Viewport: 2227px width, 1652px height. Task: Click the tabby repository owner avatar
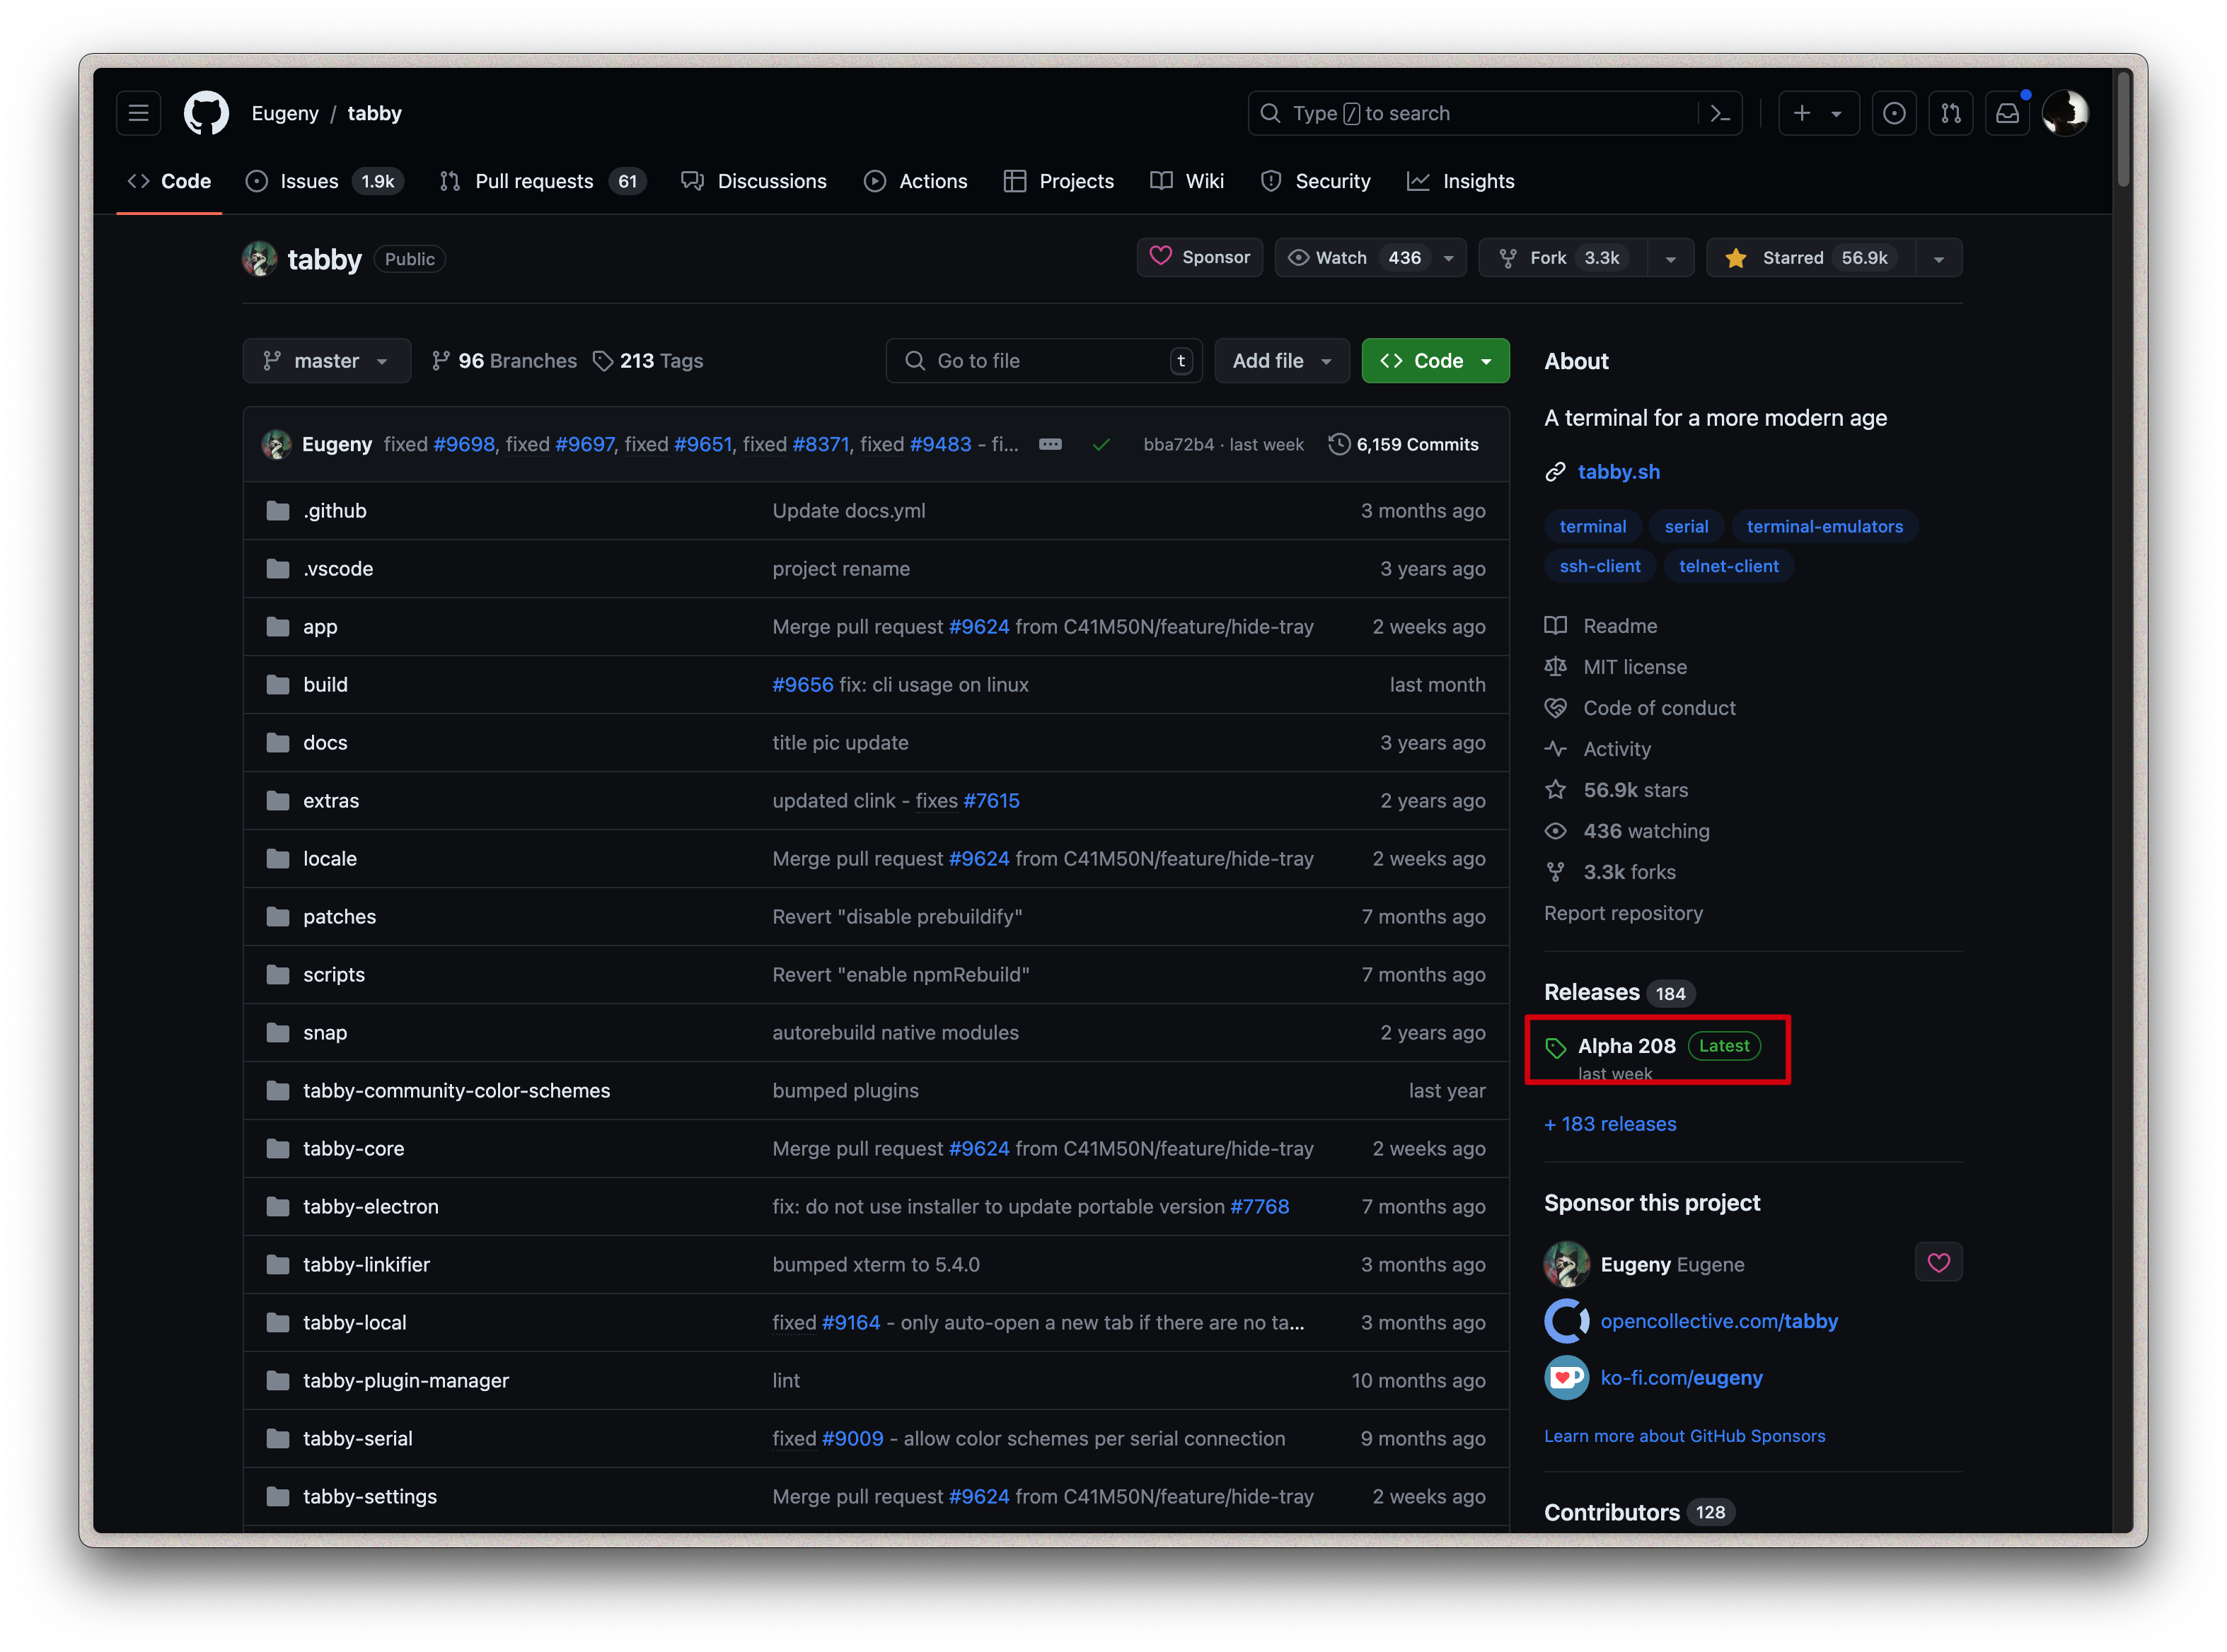259,259
